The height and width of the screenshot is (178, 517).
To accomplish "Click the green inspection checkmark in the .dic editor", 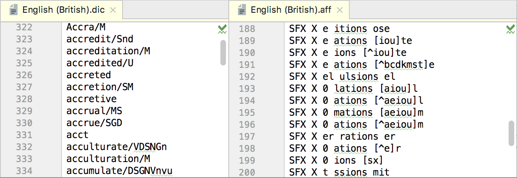I will (222, 29).
